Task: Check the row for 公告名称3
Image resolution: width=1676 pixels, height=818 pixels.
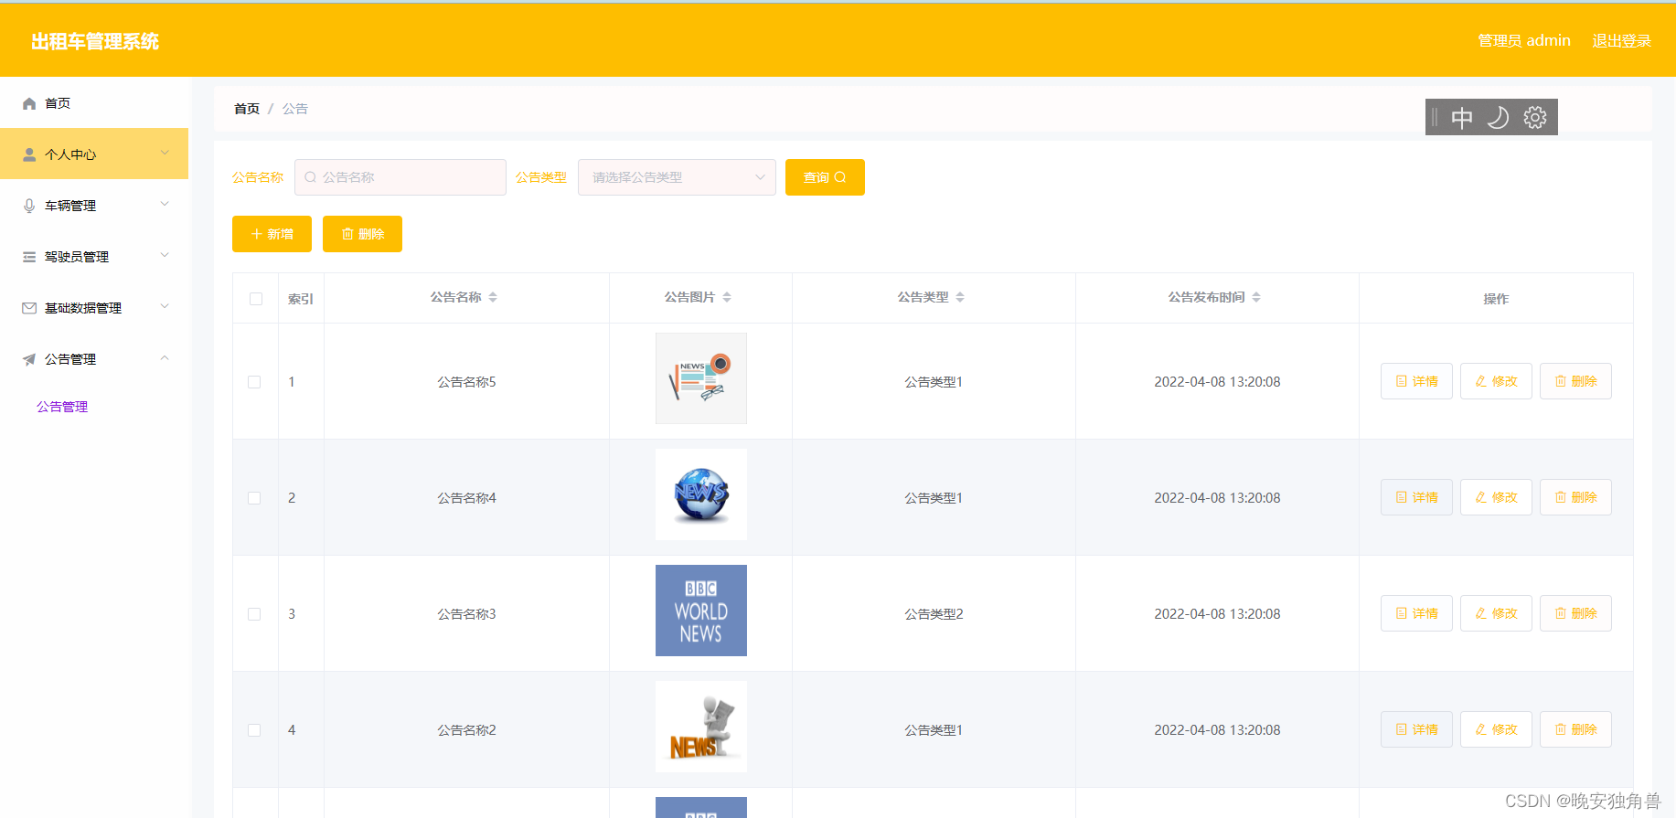Action: (254, 614)
